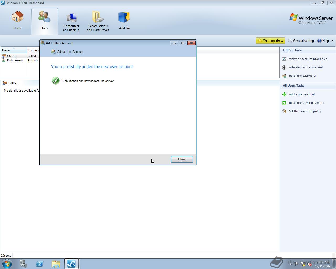The height and width of the screenshot is (269, 336).
Task: Click the Warning alerts button
Action: tap(271, 40)
